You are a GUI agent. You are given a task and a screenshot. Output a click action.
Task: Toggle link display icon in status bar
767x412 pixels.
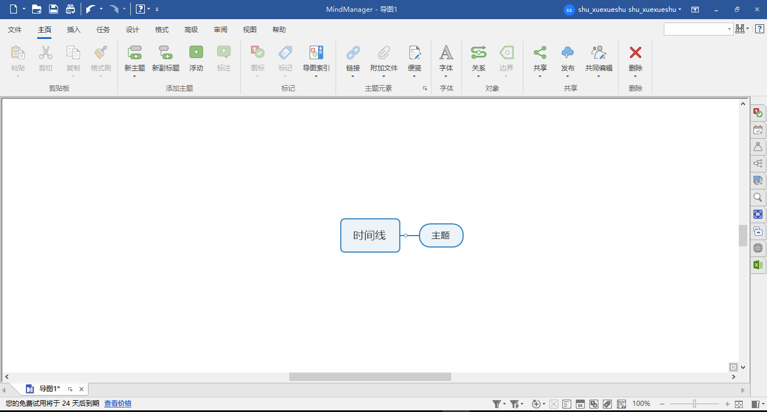(594, 404)
